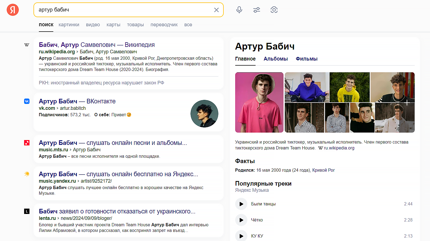Open music.mts.ru result title
Screen dimensions: 430x241
click(113, 143)
